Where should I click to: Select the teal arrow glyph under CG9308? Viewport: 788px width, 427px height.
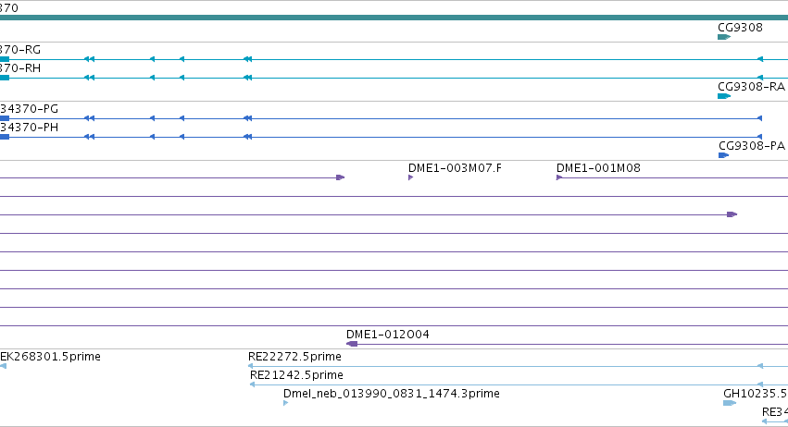click(x=724, y=37)
